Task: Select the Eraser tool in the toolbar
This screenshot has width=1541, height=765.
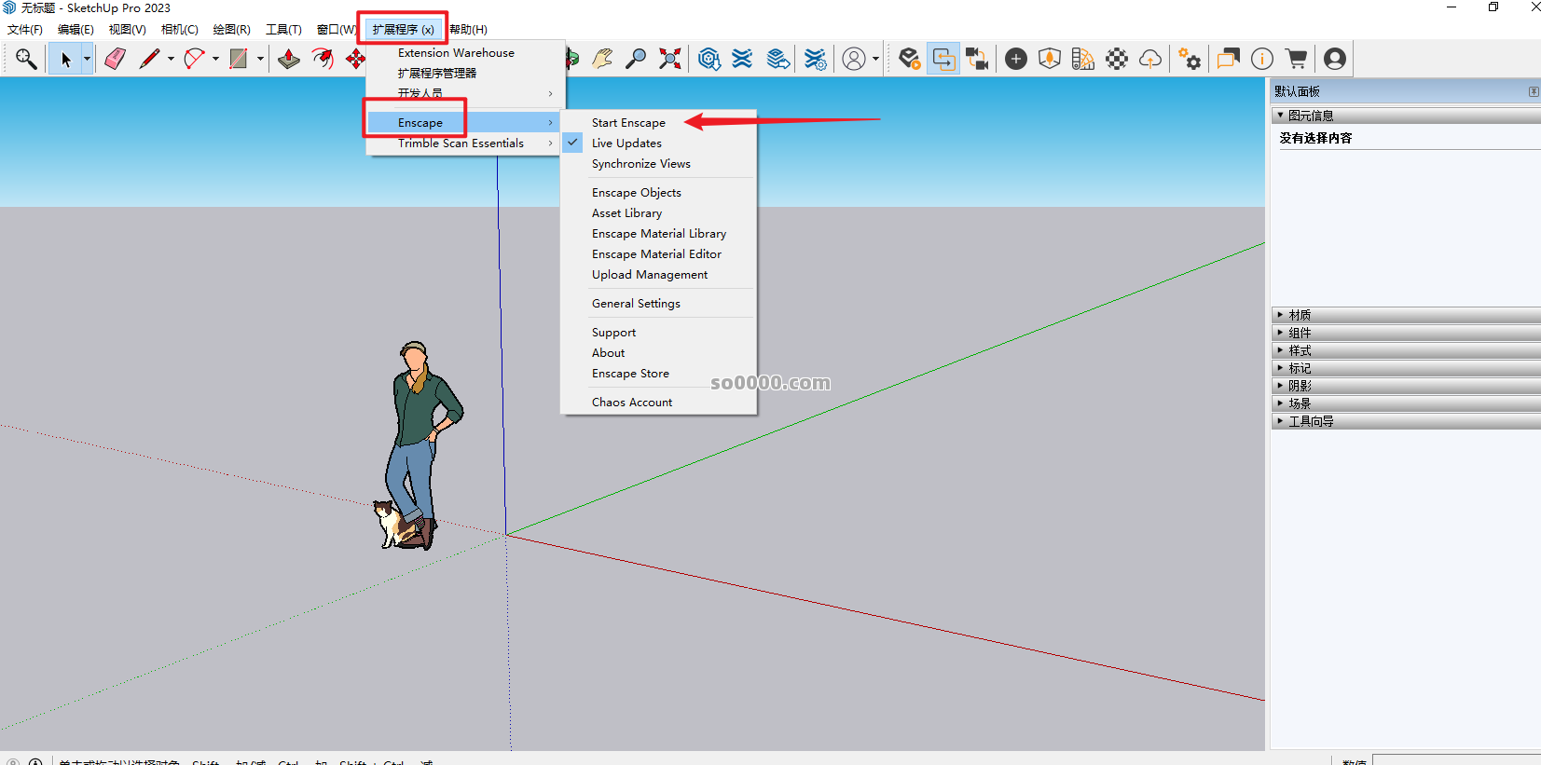Action: pos(115,59)
